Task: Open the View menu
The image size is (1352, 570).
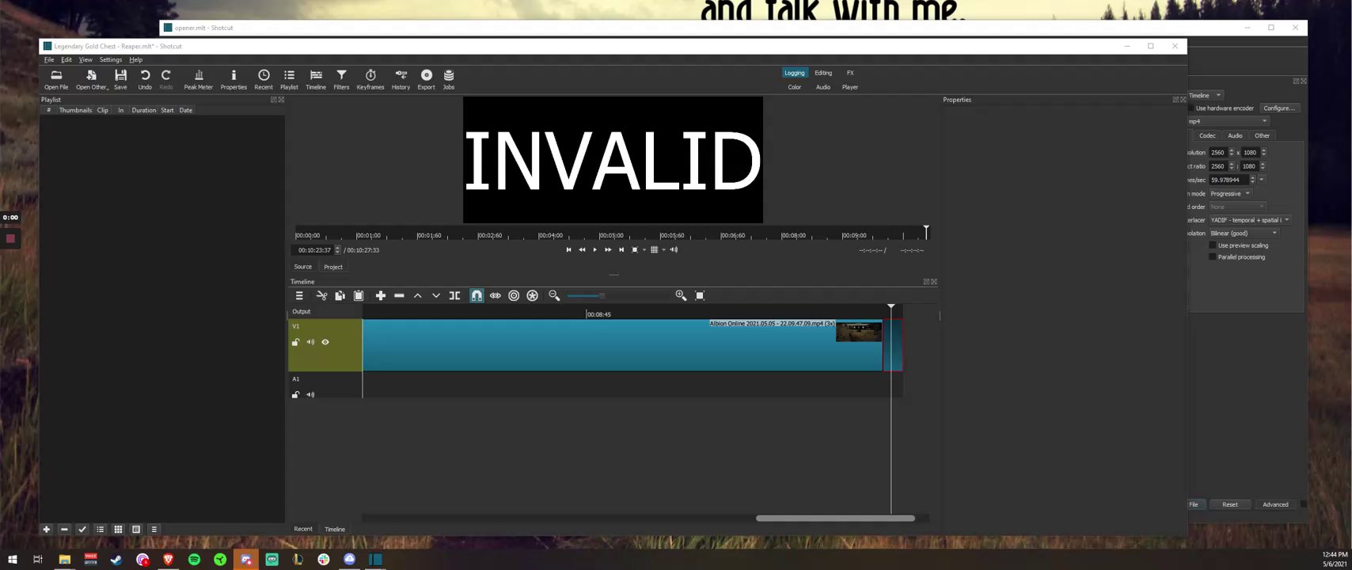Action: [x=85, y=60]
